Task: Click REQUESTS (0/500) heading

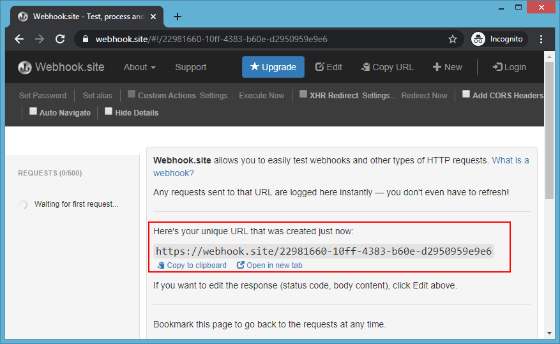Action: tap(50, 173)
